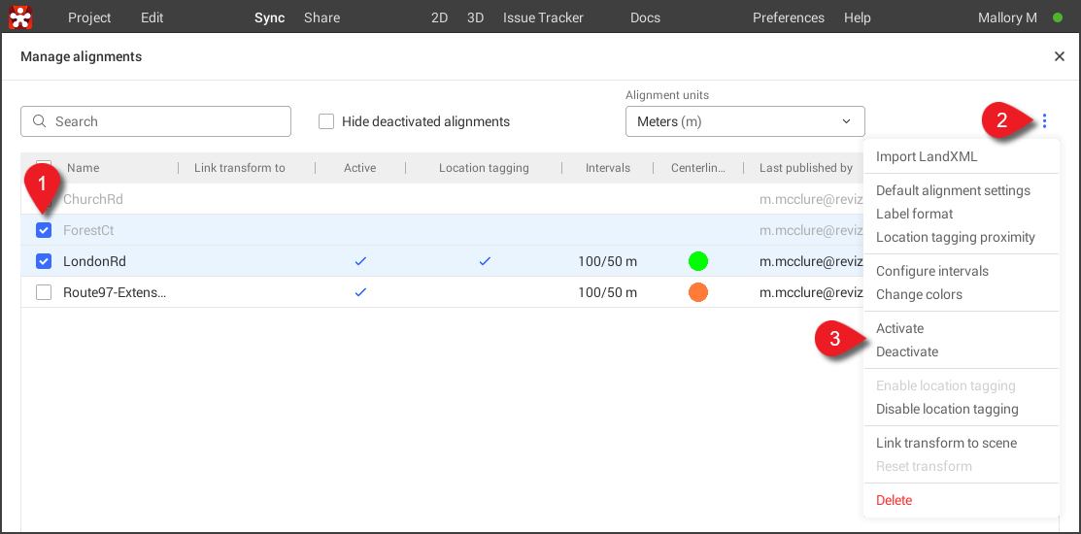The image size is (1081, 534).
Task: Choose Import LandXML option
Action: tap(927, 156)
